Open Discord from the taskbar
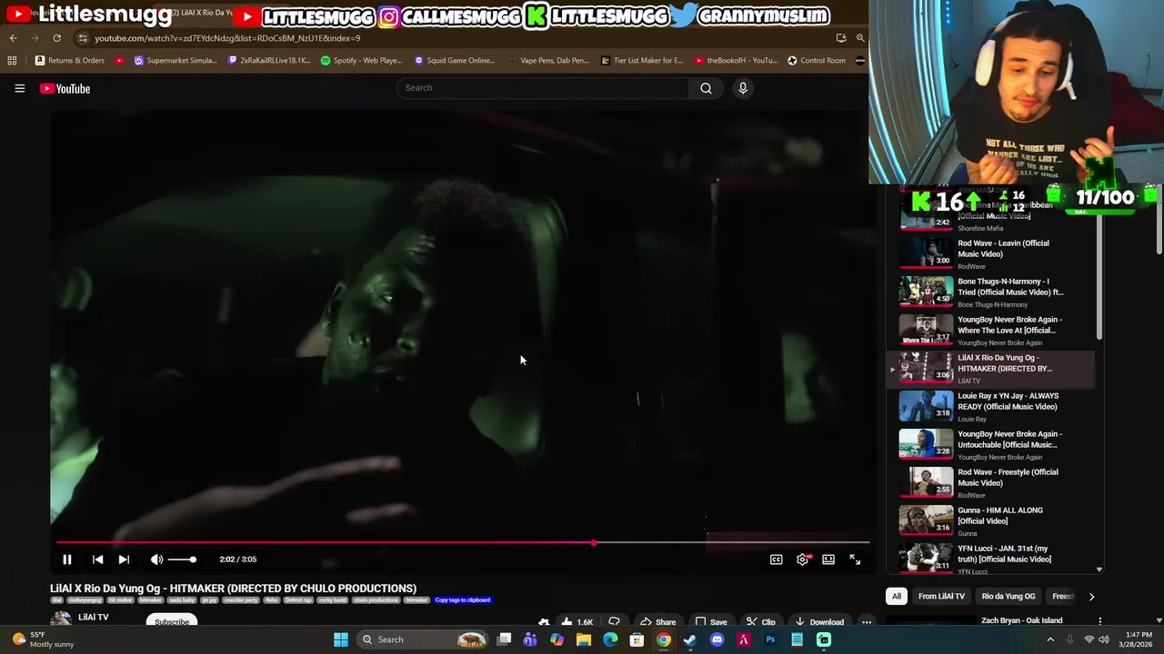1164x654 pixels. 717,639
